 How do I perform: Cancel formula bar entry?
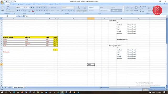[19, 16]
